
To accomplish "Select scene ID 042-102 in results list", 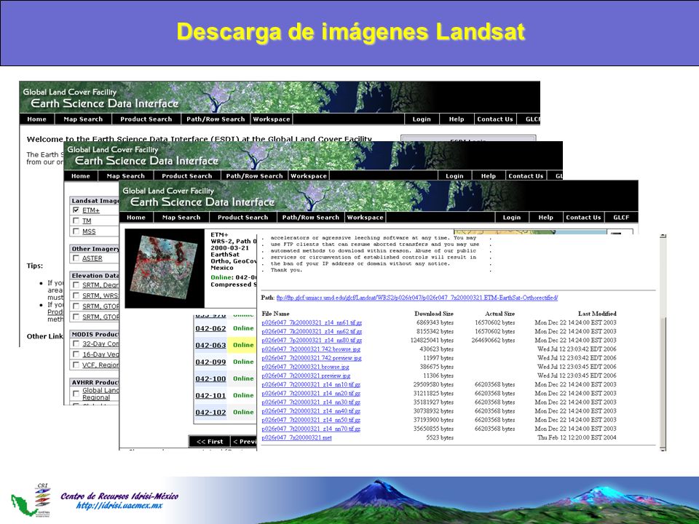I will pos(210,412).
